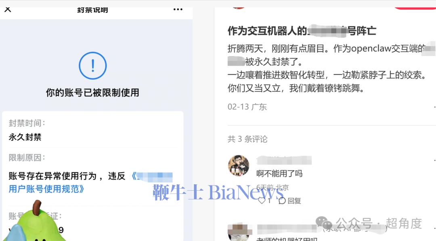Image resolution: width=436 pixels, height=241 pixels.
Task: Select the post title 作为交互机器人的
Action: (267, 31)
